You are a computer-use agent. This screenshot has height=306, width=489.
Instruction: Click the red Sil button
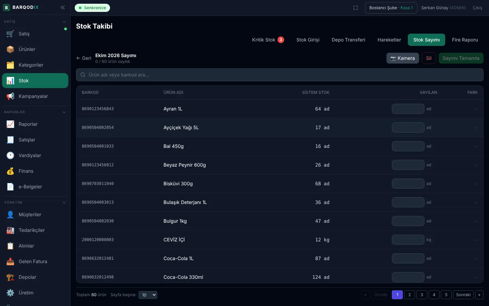pos(429,58)
